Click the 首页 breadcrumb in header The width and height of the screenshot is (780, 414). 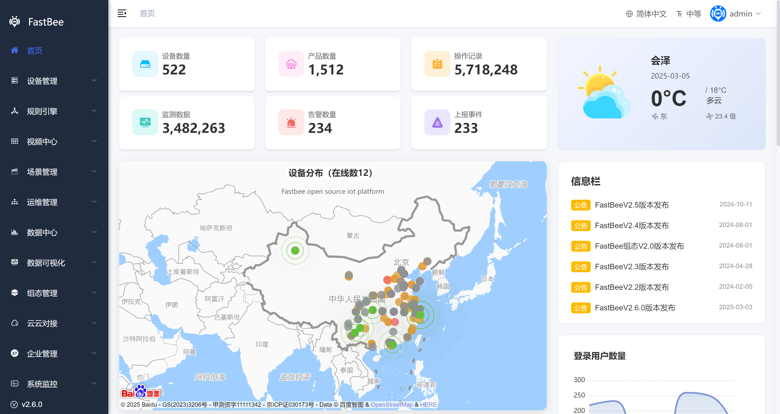pos(147,13)
